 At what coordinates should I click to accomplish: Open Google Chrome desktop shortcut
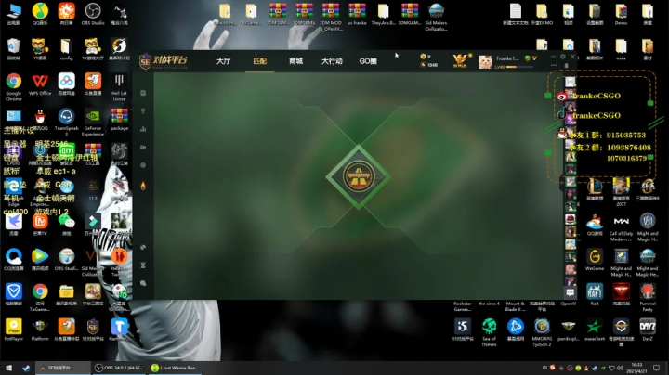coord(14,87)
